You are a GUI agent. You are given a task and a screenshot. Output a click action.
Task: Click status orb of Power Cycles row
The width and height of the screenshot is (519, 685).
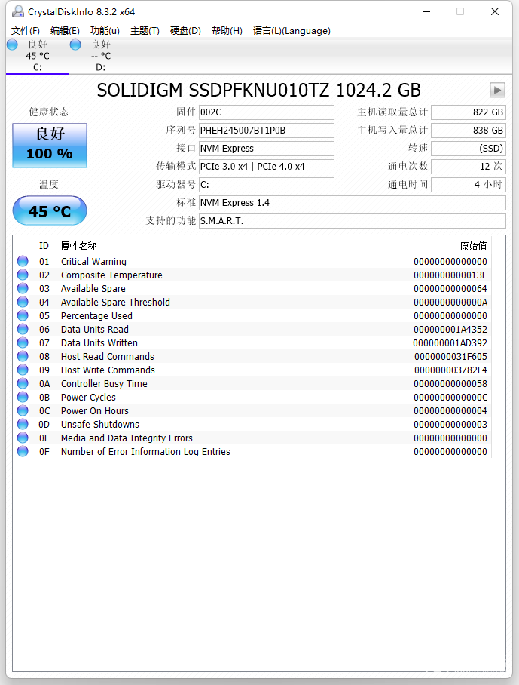point(23,397)
